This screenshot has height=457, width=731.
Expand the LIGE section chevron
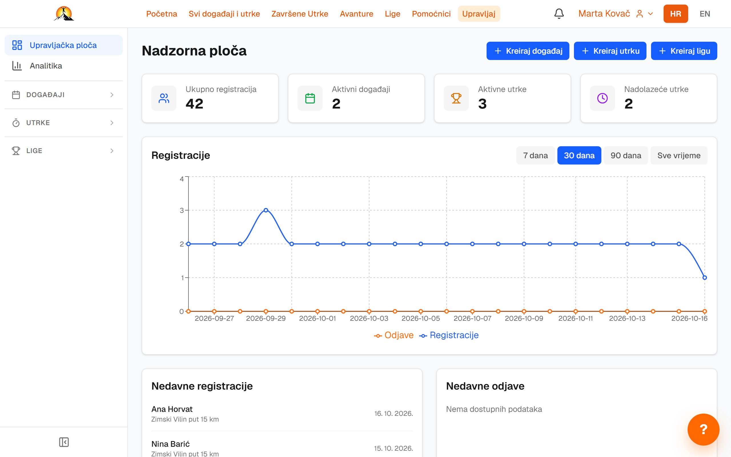[x=112, y=151]
